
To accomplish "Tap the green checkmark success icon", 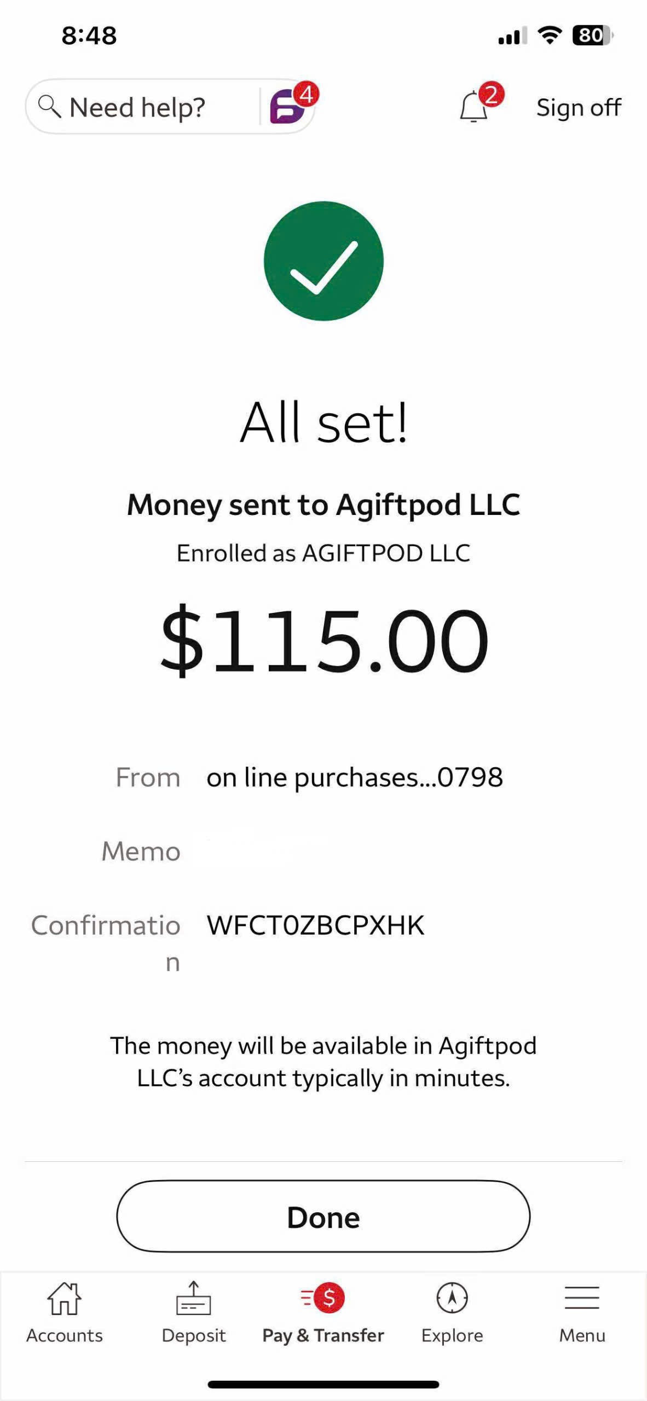I will (x=323, y=261).
